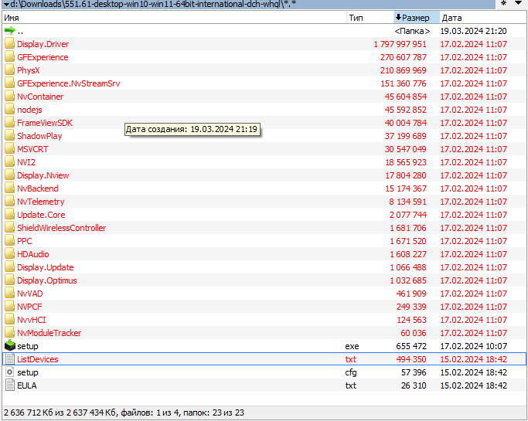This screenshot has height=421, width=528.
Task: Click the size value 494 350
Action: pos(411,359)
